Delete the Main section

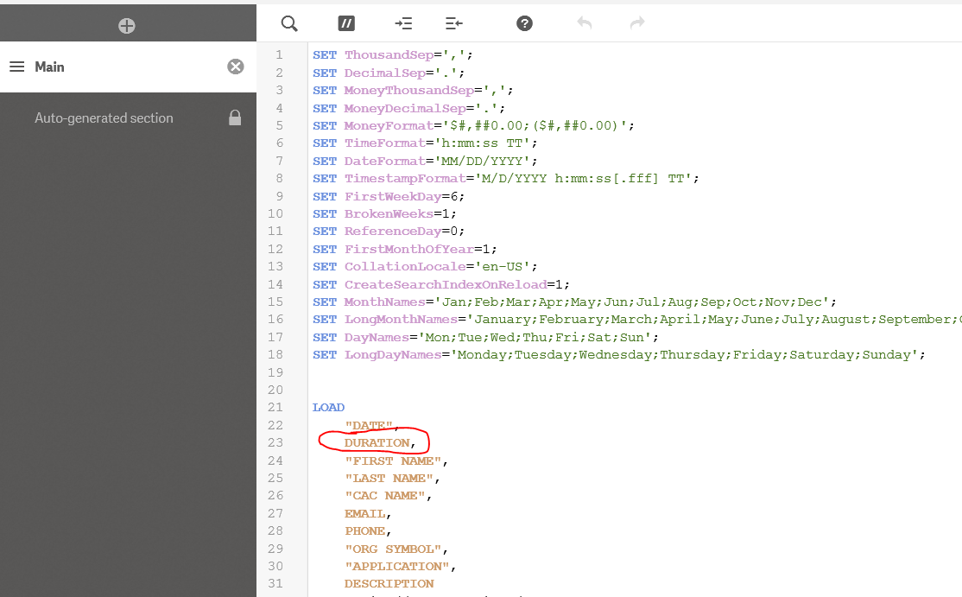(235, 67)
